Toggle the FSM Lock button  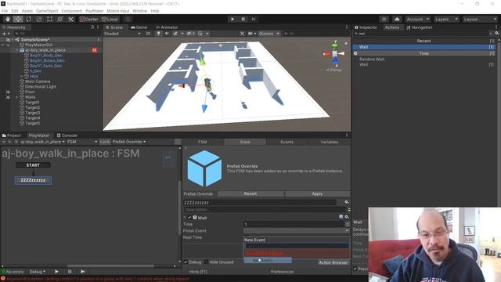click(104, 142)
